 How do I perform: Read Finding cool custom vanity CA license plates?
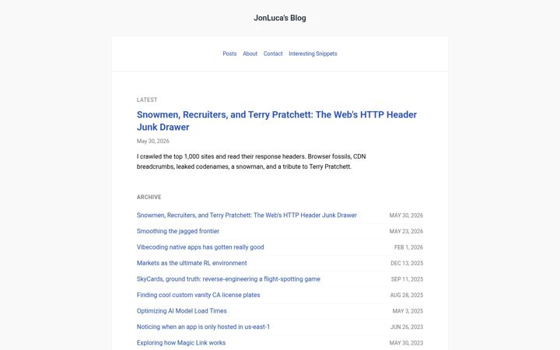click(x=198, y=295)
